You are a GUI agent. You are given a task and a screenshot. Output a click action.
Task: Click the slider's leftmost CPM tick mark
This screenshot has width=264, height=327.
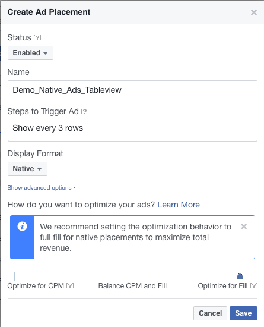[x=14, y=276]
